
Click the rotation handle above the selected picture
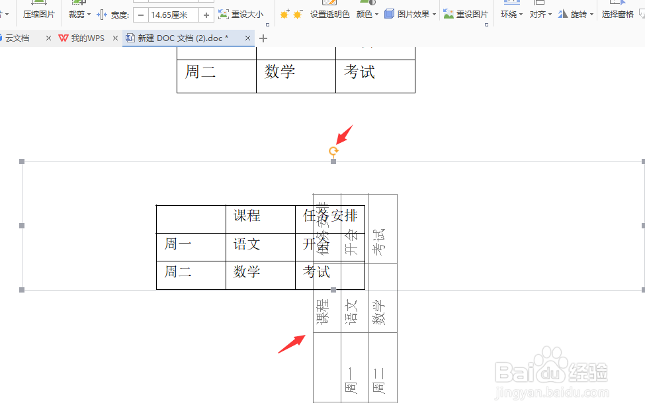[x=333, y=151]
